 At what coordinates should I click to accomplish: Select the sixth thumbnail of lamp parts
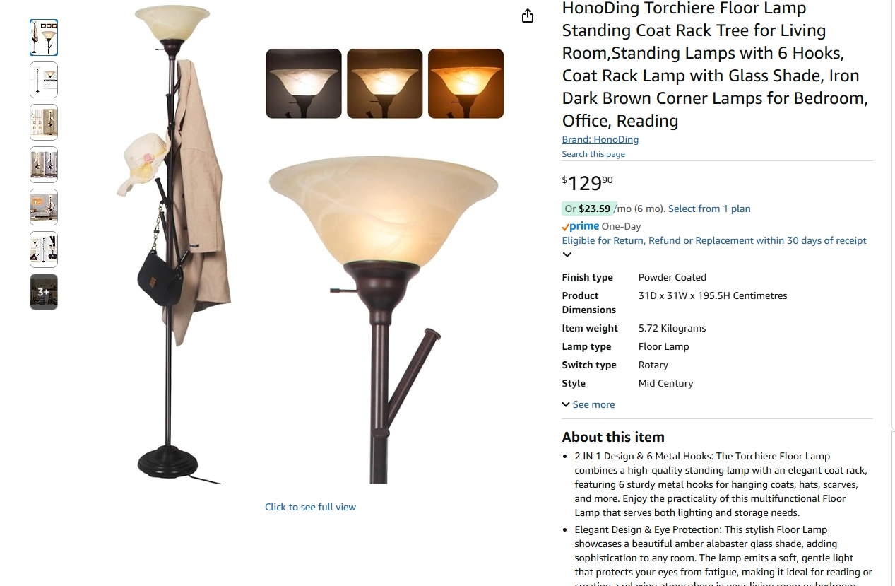pos(44,250)
